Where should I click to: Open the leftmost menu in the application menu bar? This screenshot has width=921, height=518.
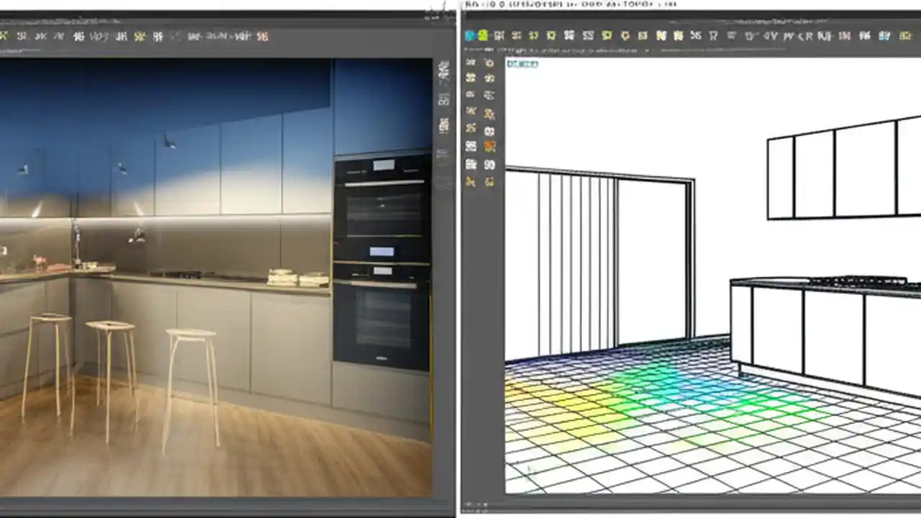tap(475, 6)
